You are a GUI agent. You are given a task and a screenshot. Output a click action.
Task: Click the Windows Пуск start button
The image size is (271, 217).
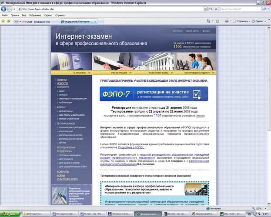click(9, 214)
